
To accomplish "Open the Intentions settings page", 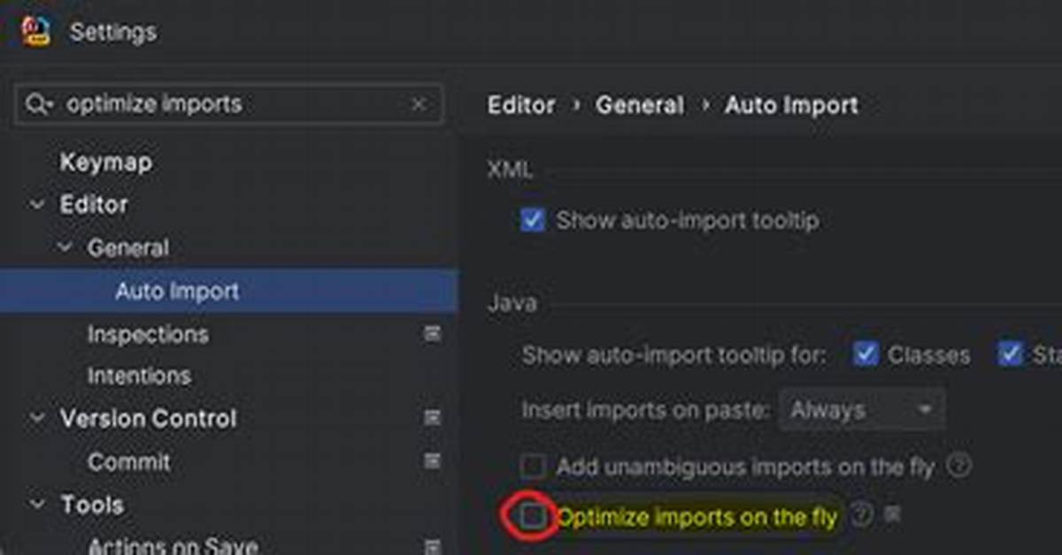I will tap(139, 376).
